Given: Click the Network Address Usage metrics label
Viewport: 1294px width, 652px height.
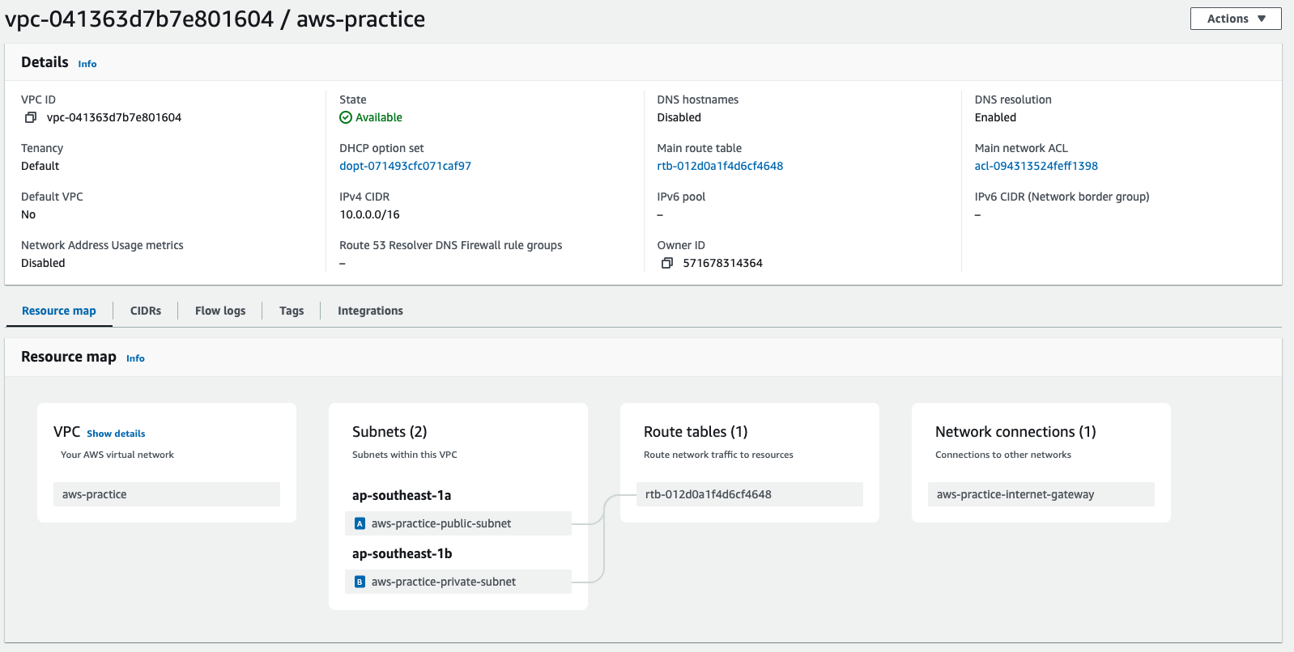Looking at the screenshot, I should tap(102, 245).
